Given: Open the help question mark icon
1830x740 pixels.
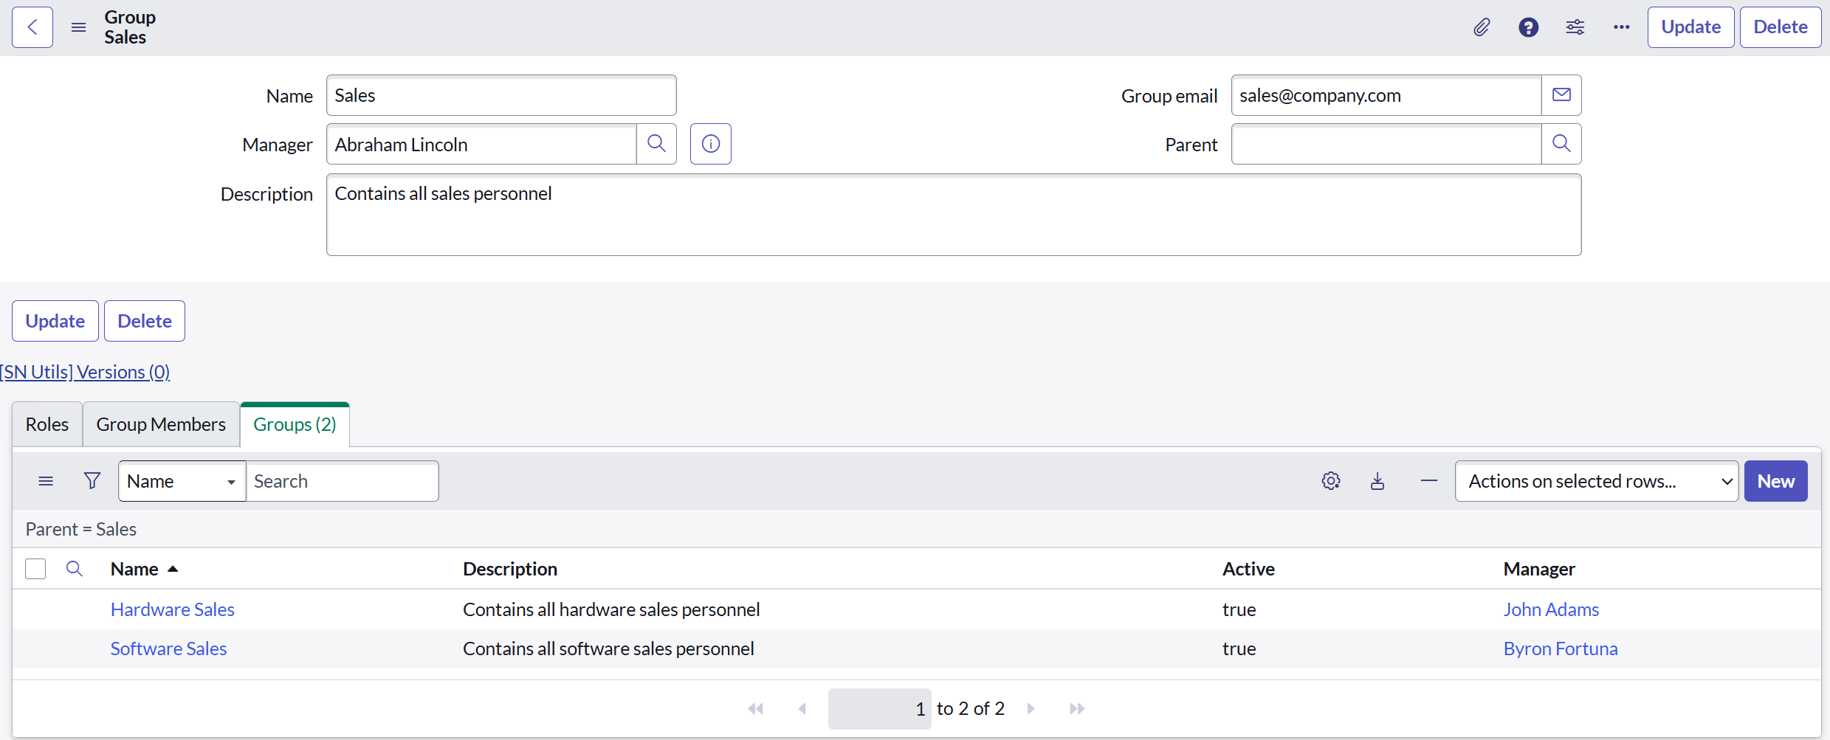Looking at the screenshot, I should tap(1528, 27).
